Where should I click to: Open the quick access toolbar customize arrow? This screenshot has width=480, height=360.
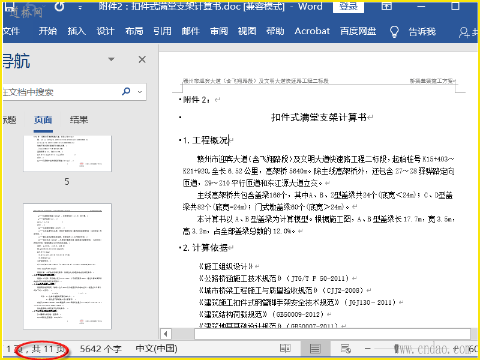pyautogui.click(x=80, y=8)
